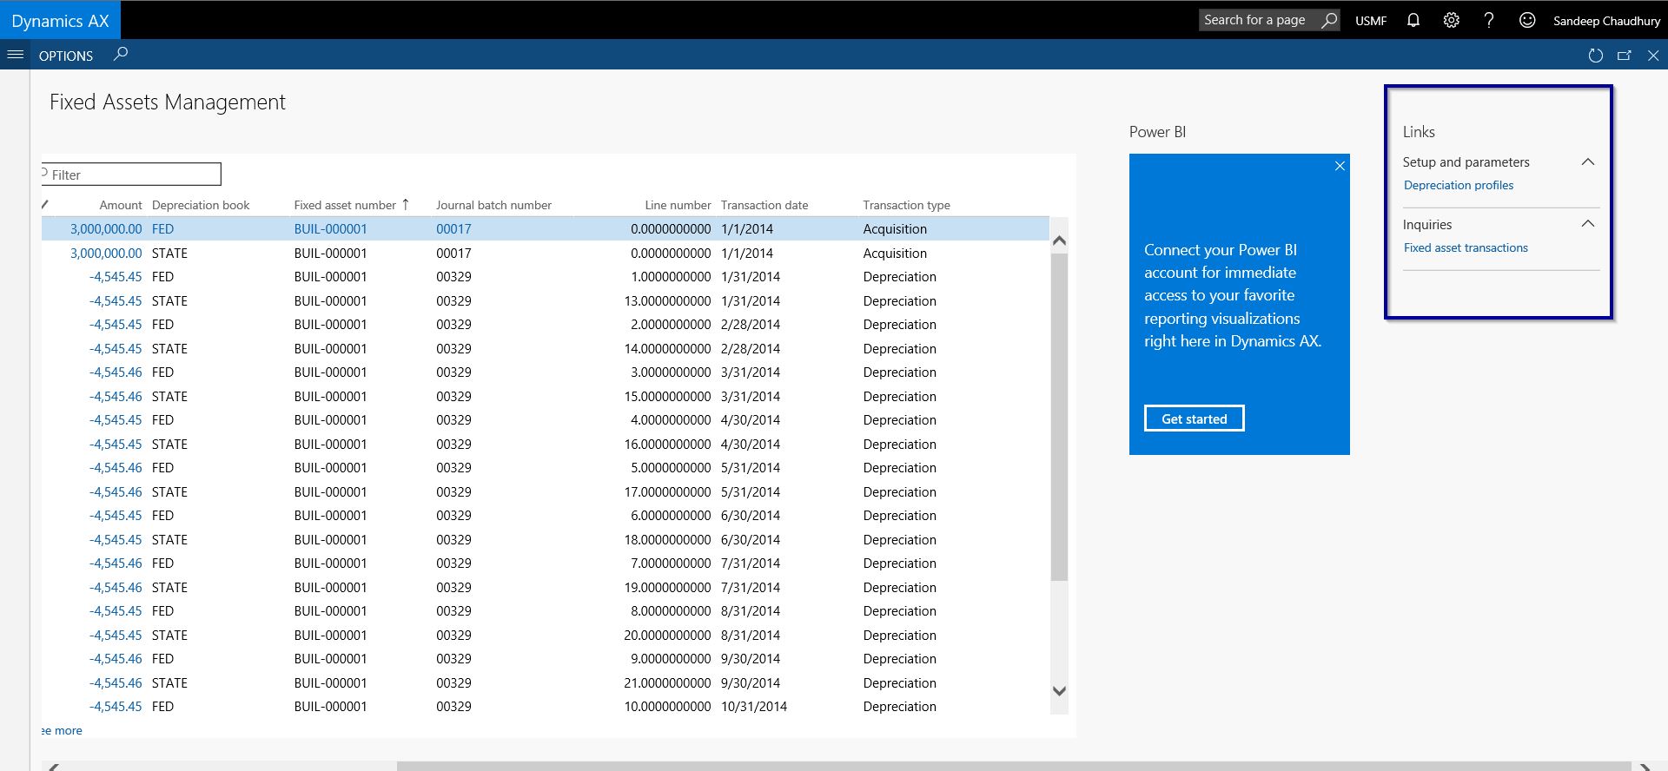Click the feedback smiley icon
Screen dimensions: 1668x771
click(1526, 20)
